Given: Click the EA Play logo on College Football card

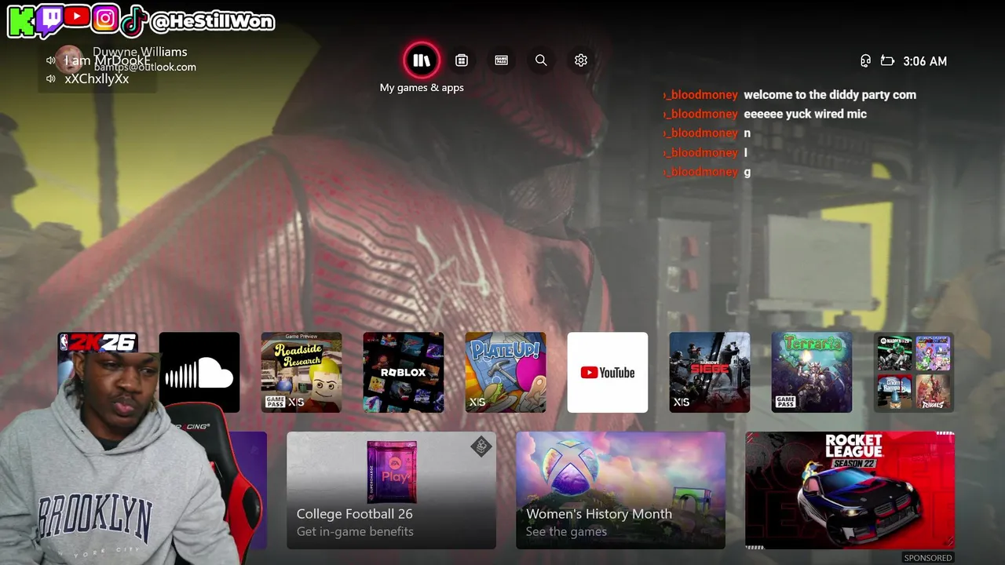Looking at the screenshot, I should (392, 472).
